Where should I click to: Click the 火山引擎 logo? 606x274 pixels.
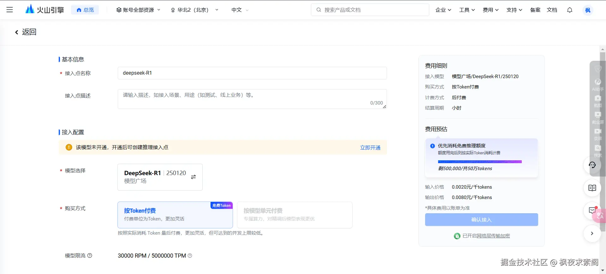(45, 9)
